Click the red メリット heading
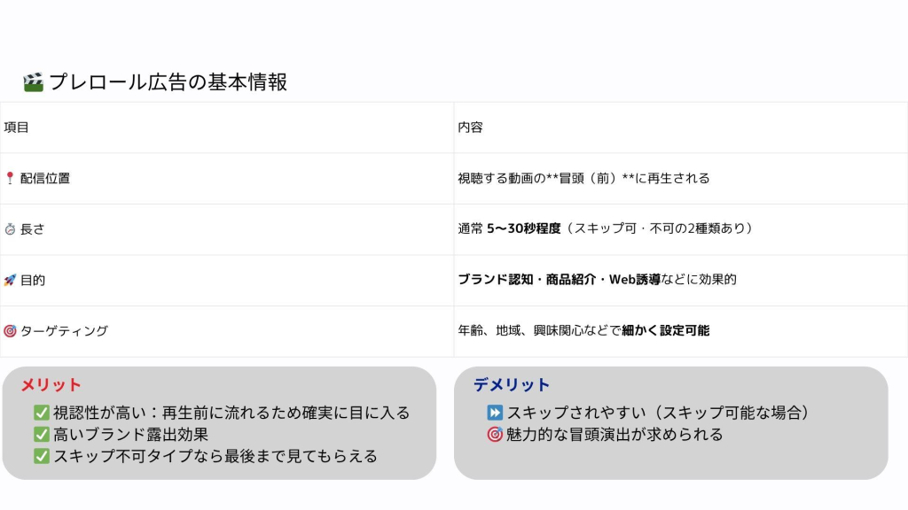The width and height of the screenshot is (908, 510). point(51,385)
